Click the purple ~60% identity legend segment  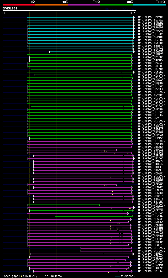[84, 5]
